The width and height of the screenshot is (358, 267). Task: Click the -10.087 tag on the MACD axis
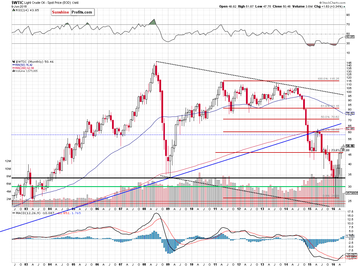click(x=351, y=254)
